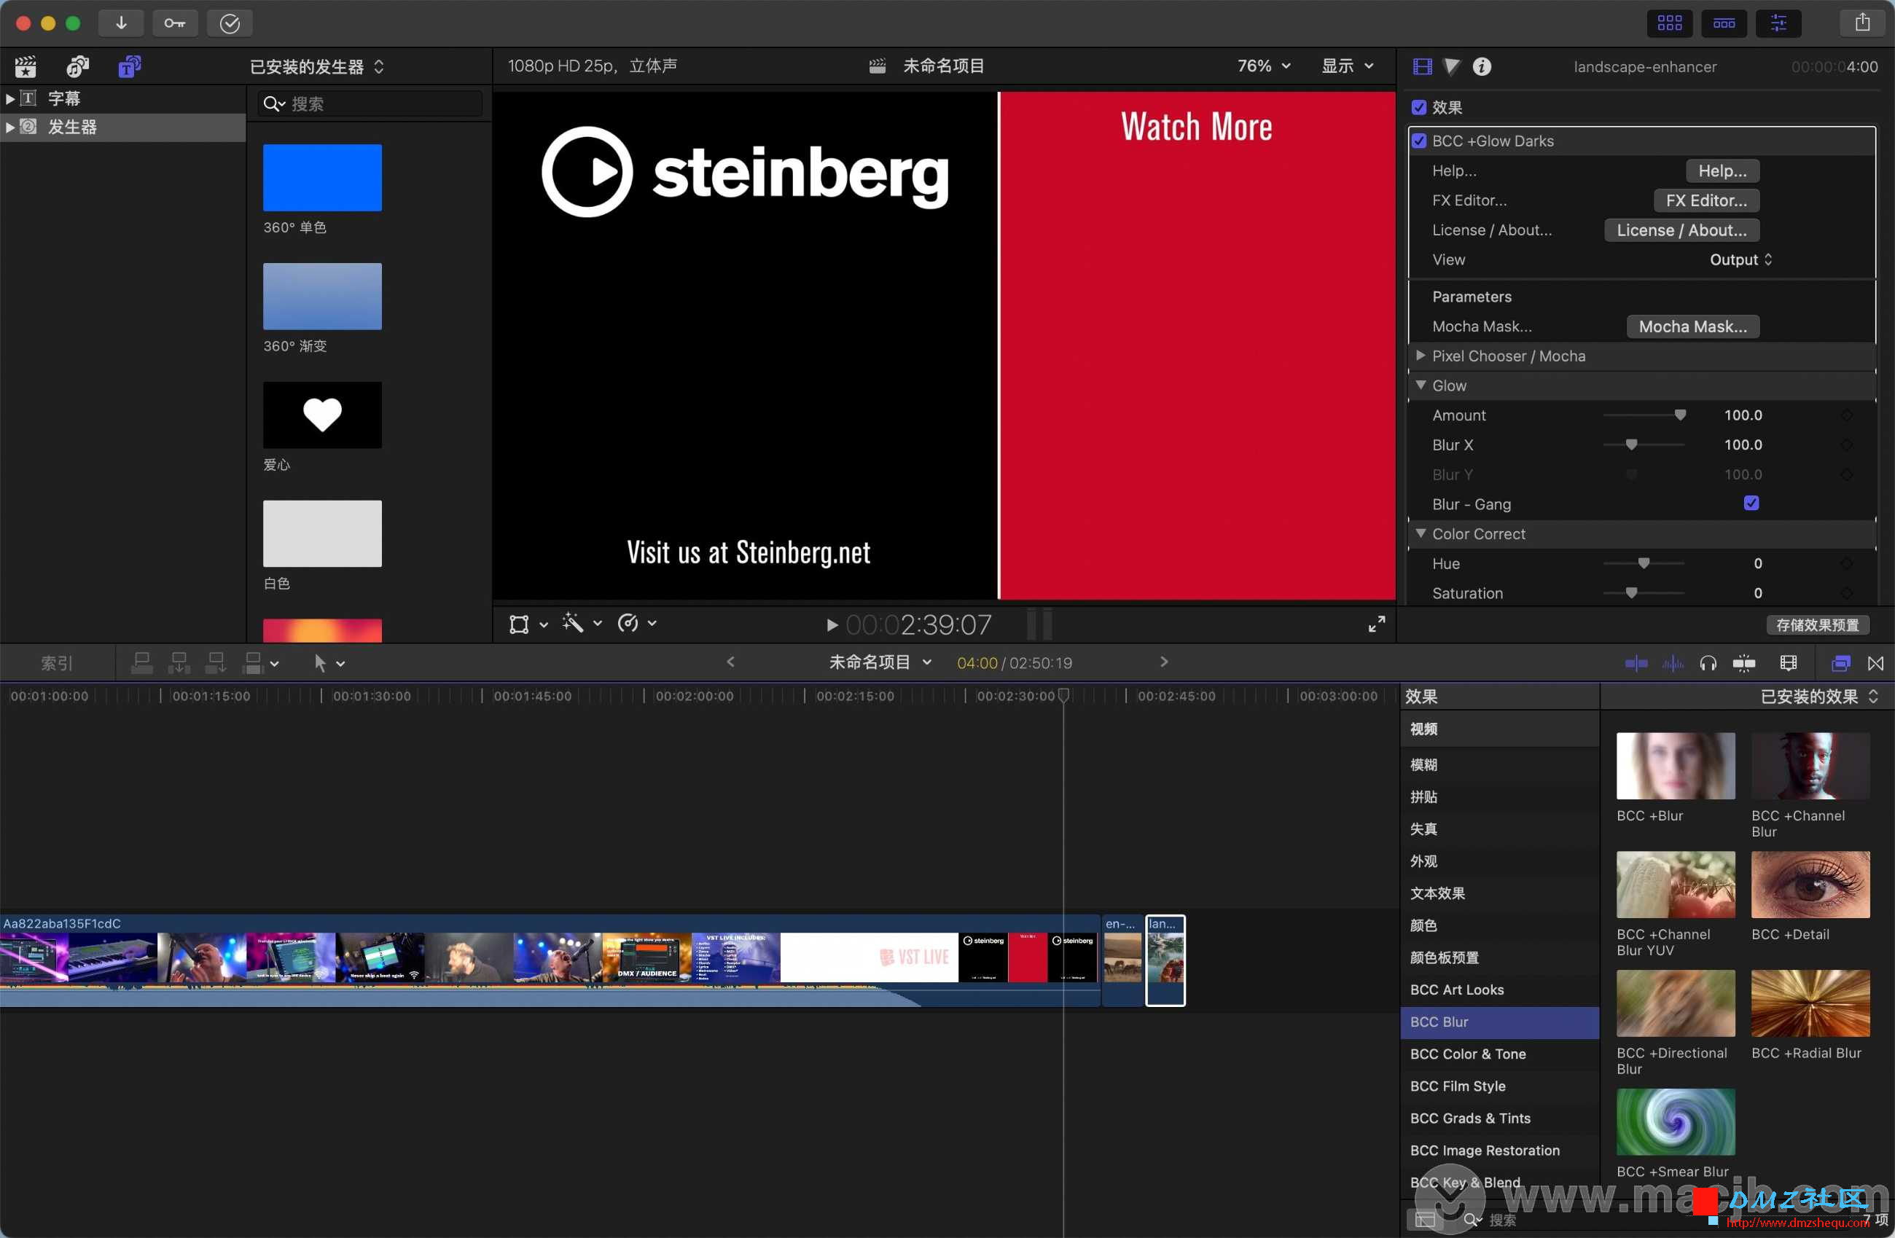Open clip appearance filmstrip icon
Image resolution: width=1895 pixels, height=1238 pixels.
(1789, 663)
